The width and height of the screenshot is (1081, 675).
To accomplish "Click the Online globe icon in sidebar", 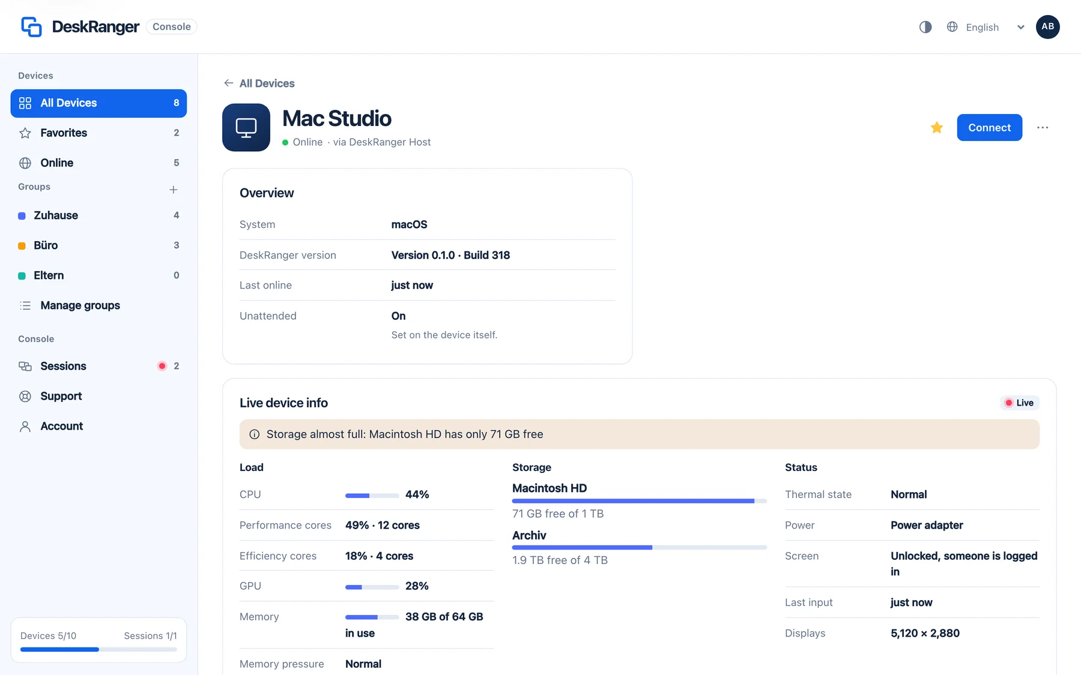I will [x=25, y=163].
